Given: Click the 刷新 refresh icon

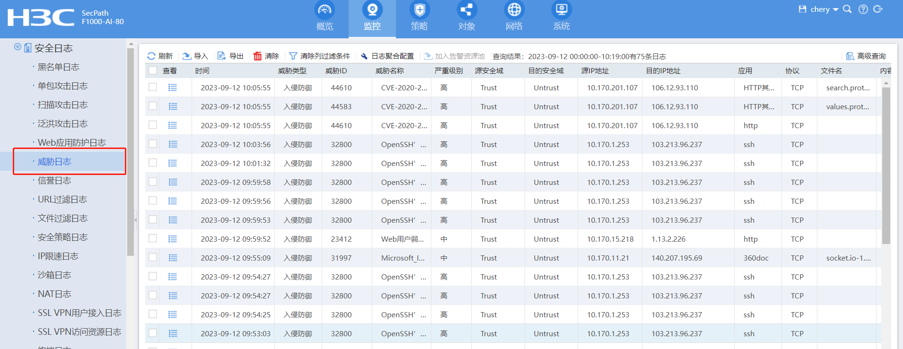Looking at the screenshot, I should 151,56.
